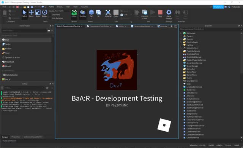Select ReplicatedStorage in Explorer

click(194, 57)
